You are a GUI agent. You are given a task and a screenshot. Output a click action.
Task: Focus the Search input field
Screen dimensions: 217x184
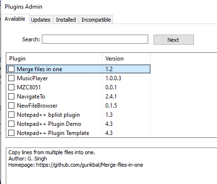pos(95,39)
